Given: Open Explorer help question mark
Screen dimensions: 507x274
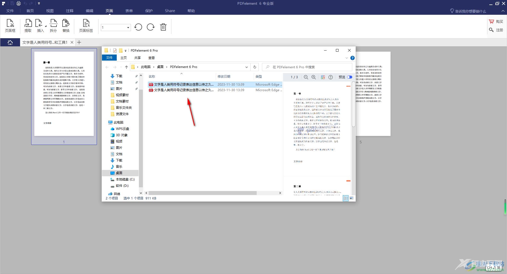Looking at the screenshot, I should click(x=352, y=58).
